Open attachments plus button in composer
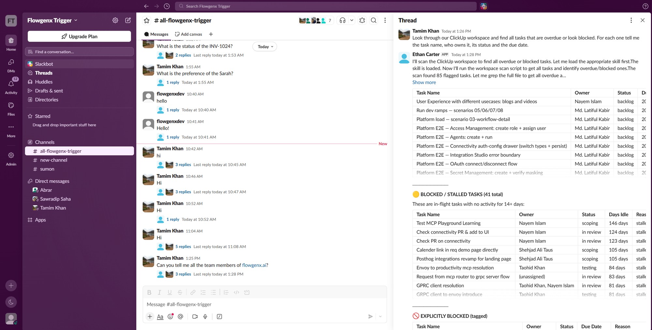This screenshot has height=330, width=652. [x=150, y=317]
